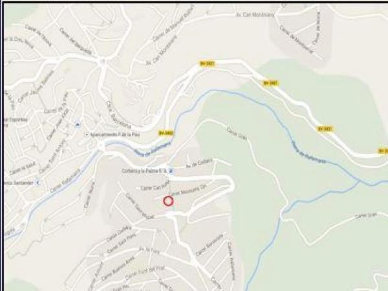The height and width of the screenshot is (291, 388).
Task: Select the Carrer Bonavista street label
Action: tap(209, 245)
